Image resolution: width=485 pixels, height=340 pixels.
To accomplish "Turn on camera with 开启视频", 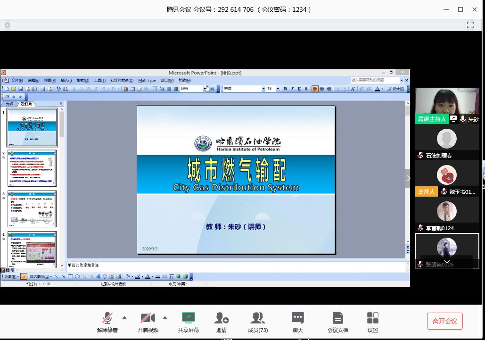I will pos(148,322).
